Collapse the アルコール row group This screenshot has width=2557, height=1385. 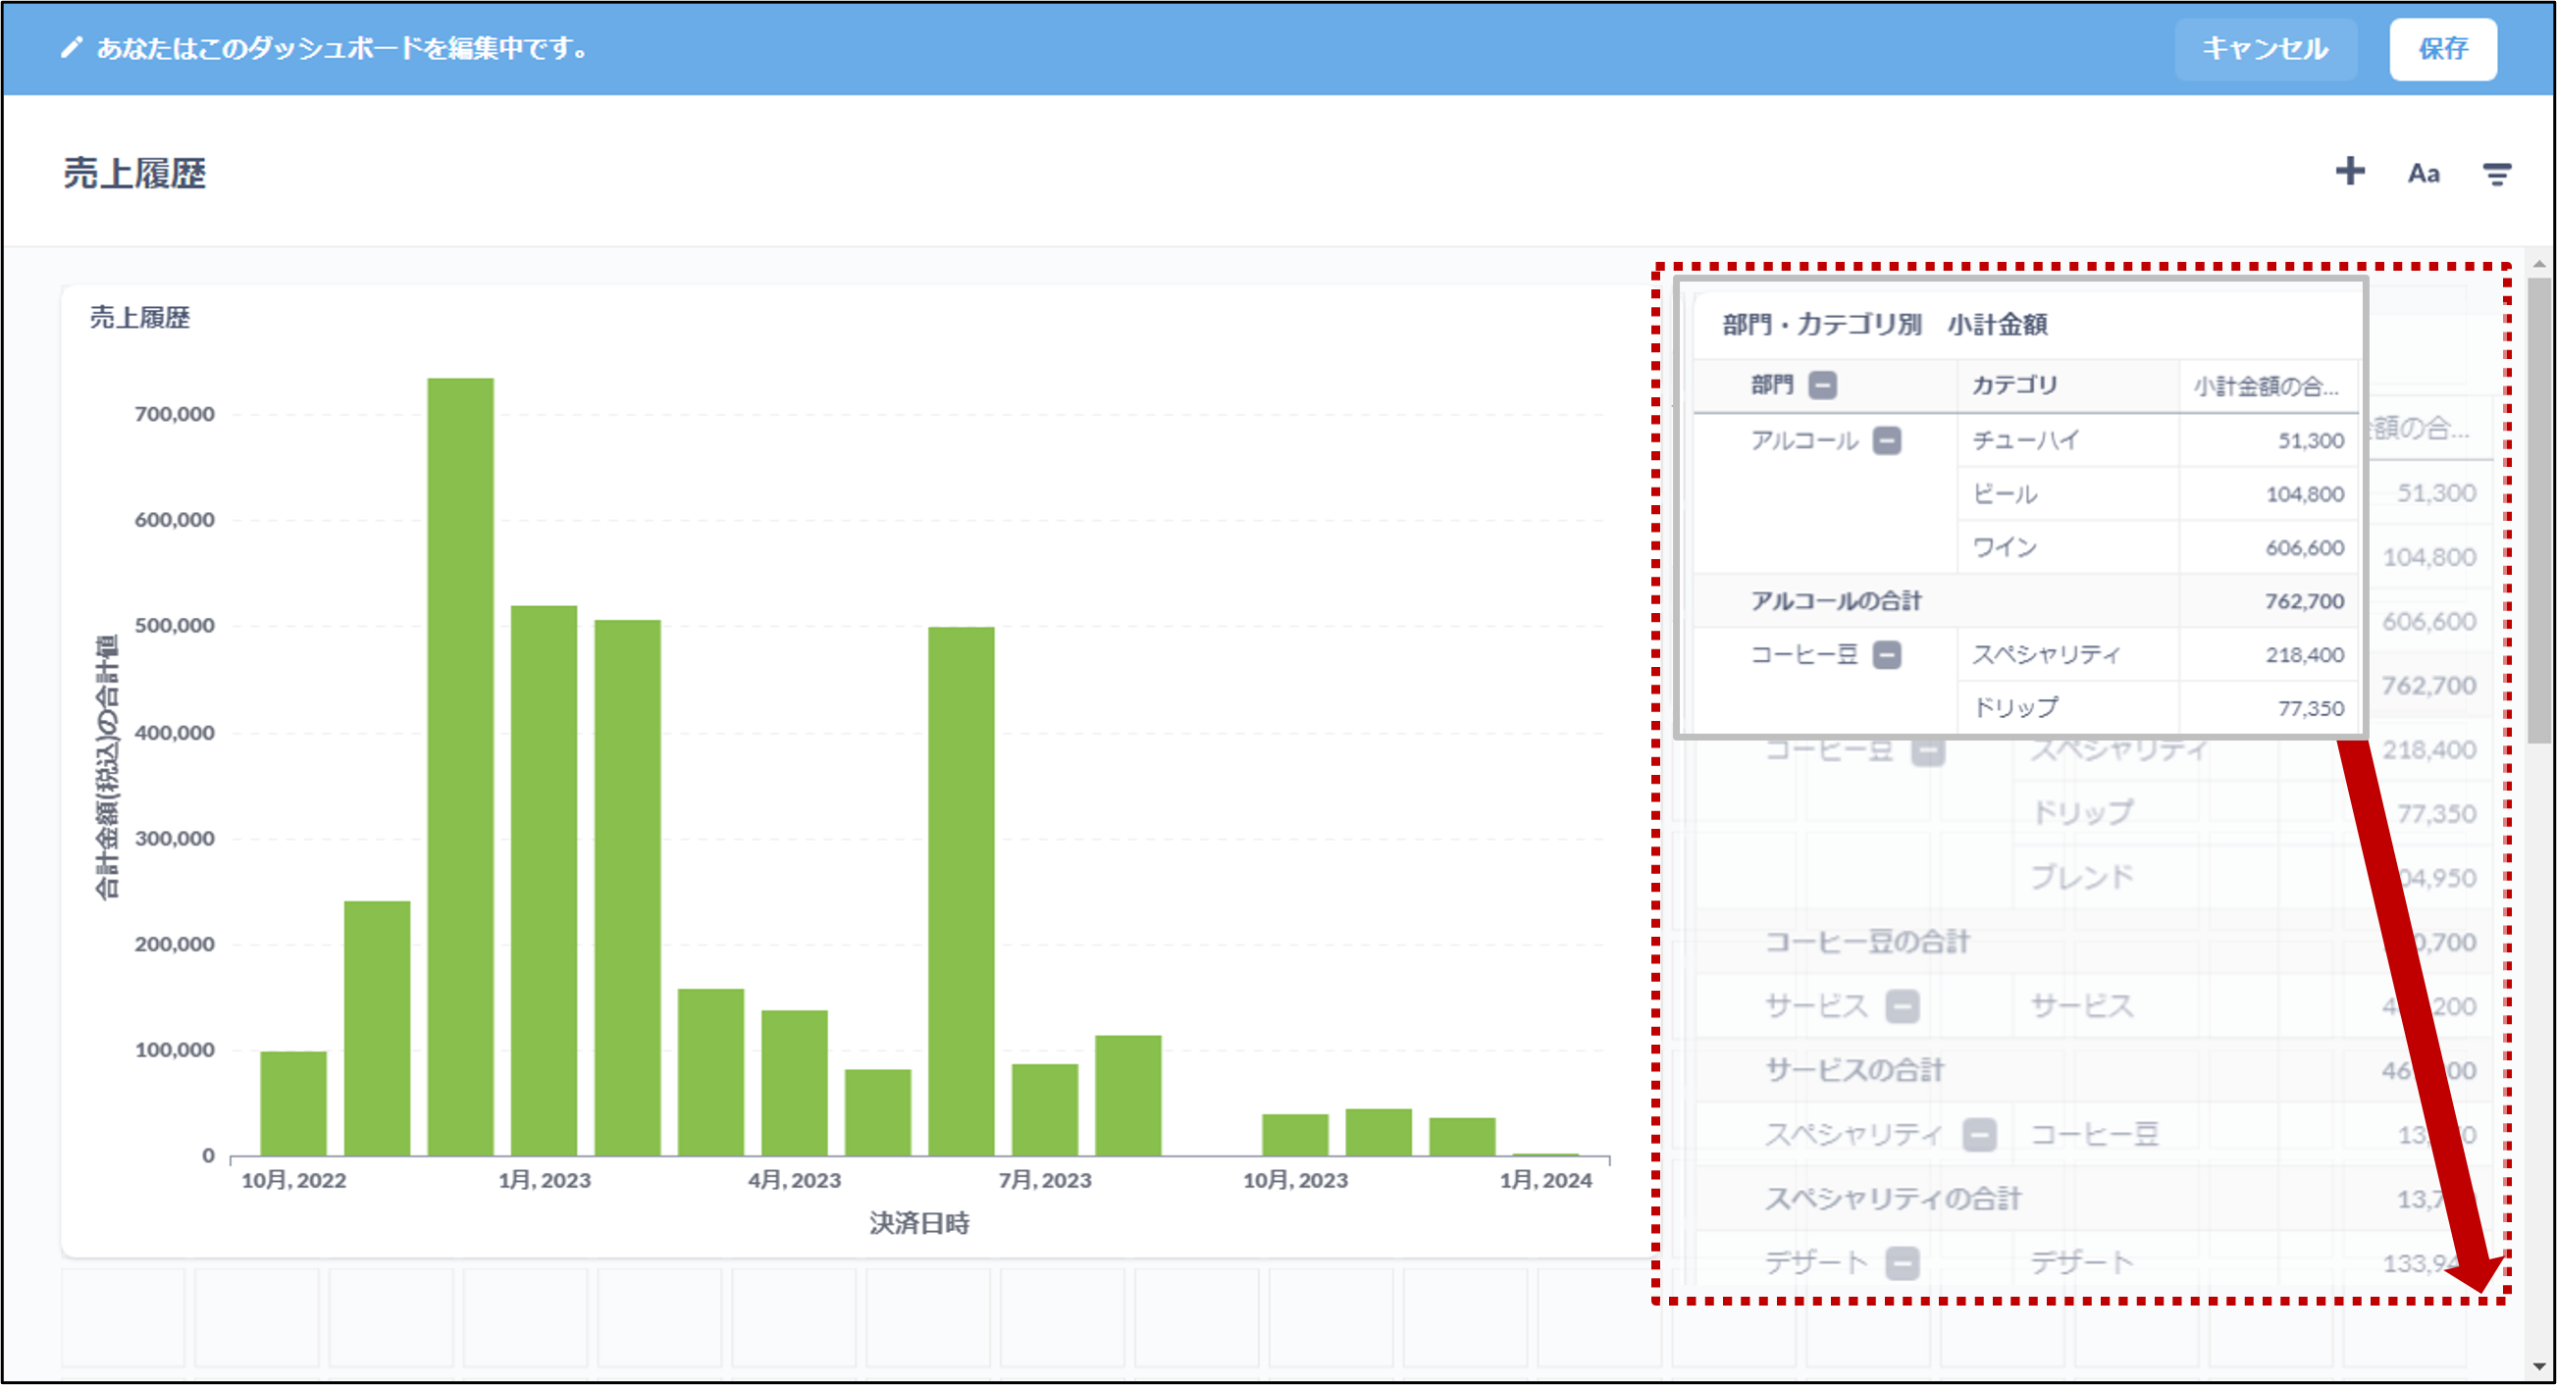pos(1886,440)
